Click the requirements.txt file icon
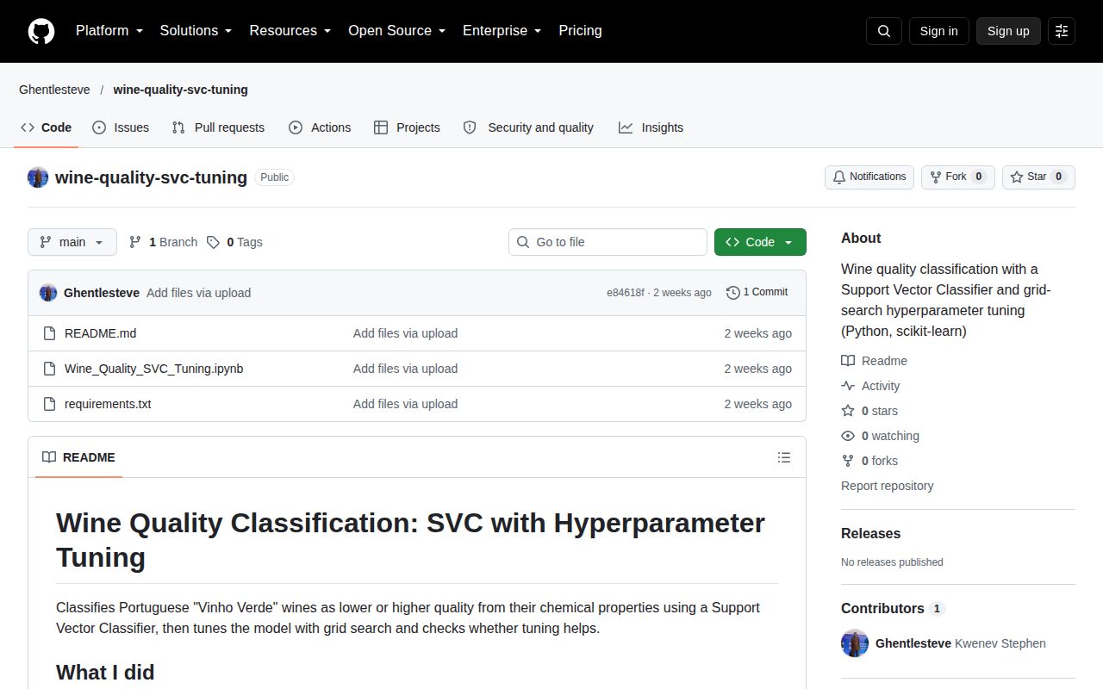 [49, 404]
